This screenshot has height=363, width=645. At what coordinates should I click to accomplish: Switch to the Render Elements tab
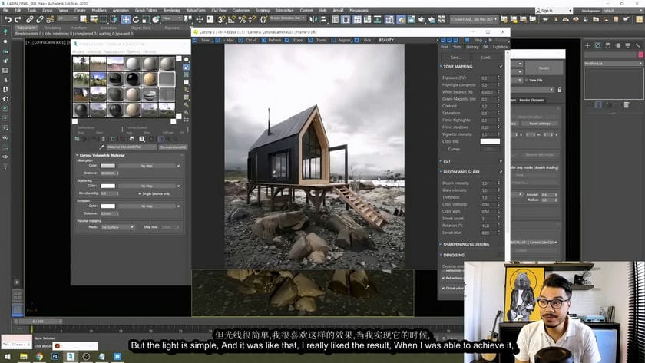[531, 100]
